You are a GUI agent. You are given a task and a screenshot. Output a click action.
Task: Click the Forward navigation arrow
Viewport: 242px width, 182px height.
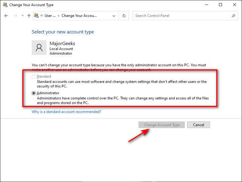tap(15, 16)
